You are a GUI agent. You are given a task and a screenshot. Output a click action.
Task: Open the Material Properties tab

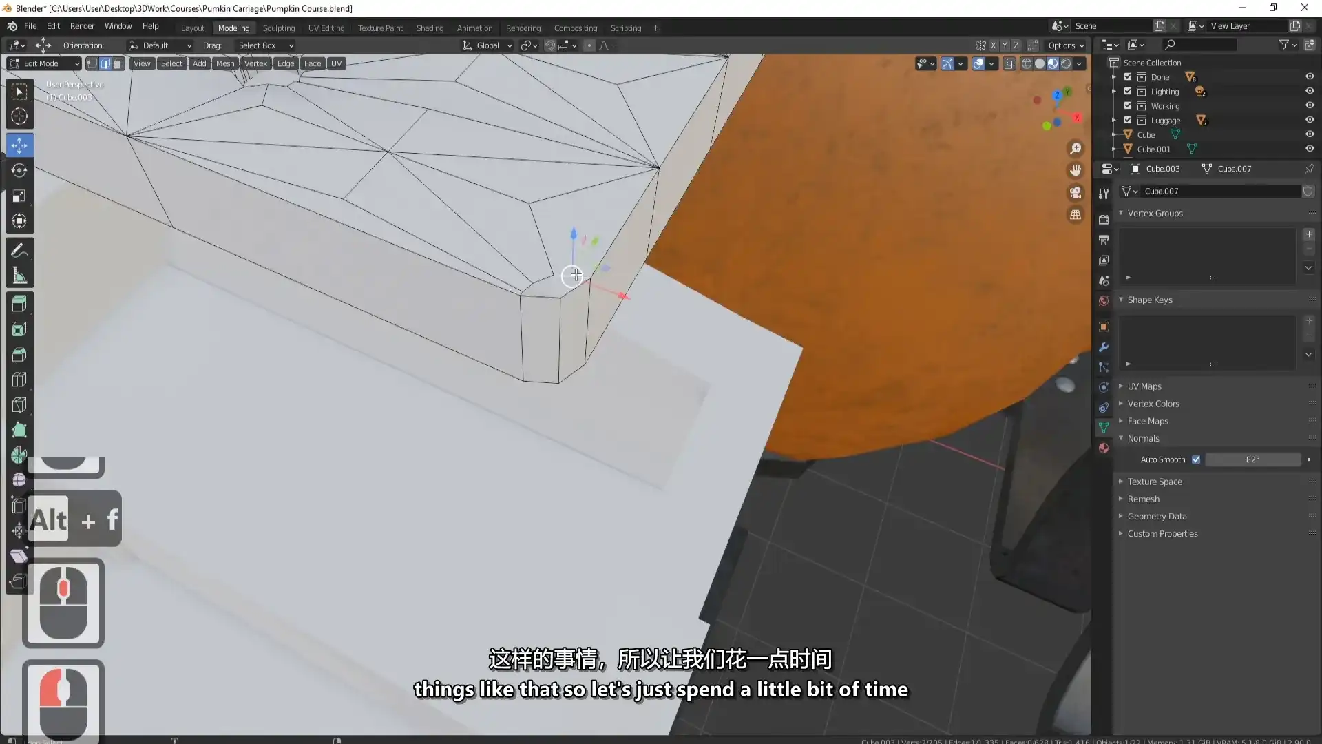click(1104, 448)
